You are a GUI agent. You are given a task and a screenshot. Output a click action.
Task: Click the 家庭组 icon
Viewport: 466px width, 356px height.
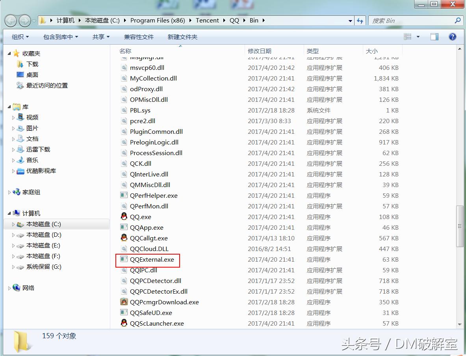(x=16, y=192)
